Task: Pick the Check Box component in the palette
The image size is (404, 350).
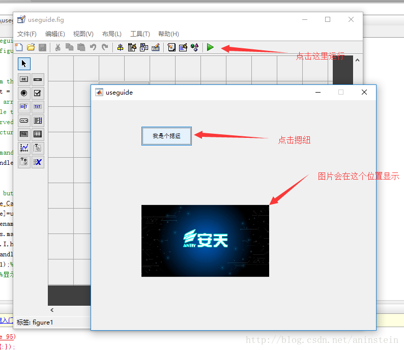Action: [x=38, y=93]
